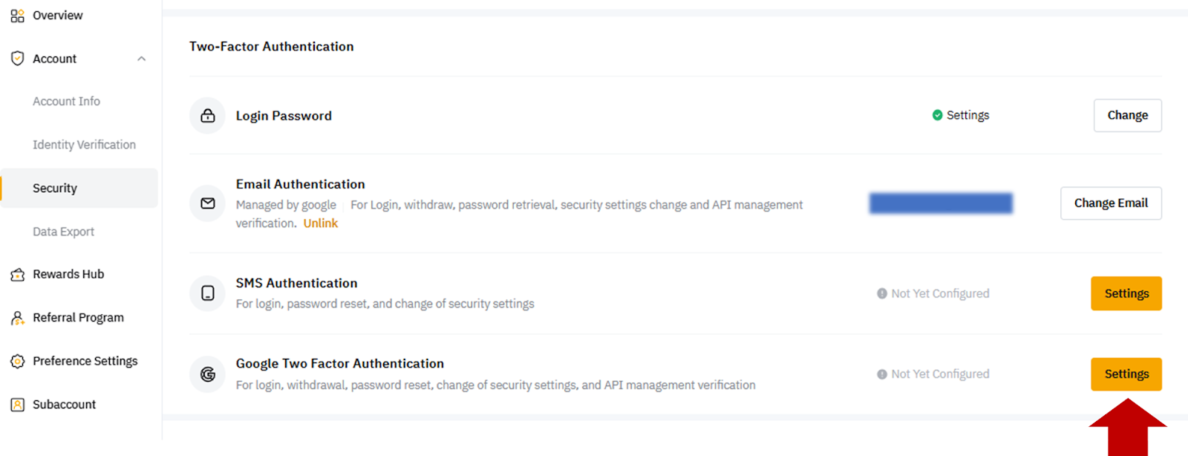Open Data Export page

[x=63, y=231]
